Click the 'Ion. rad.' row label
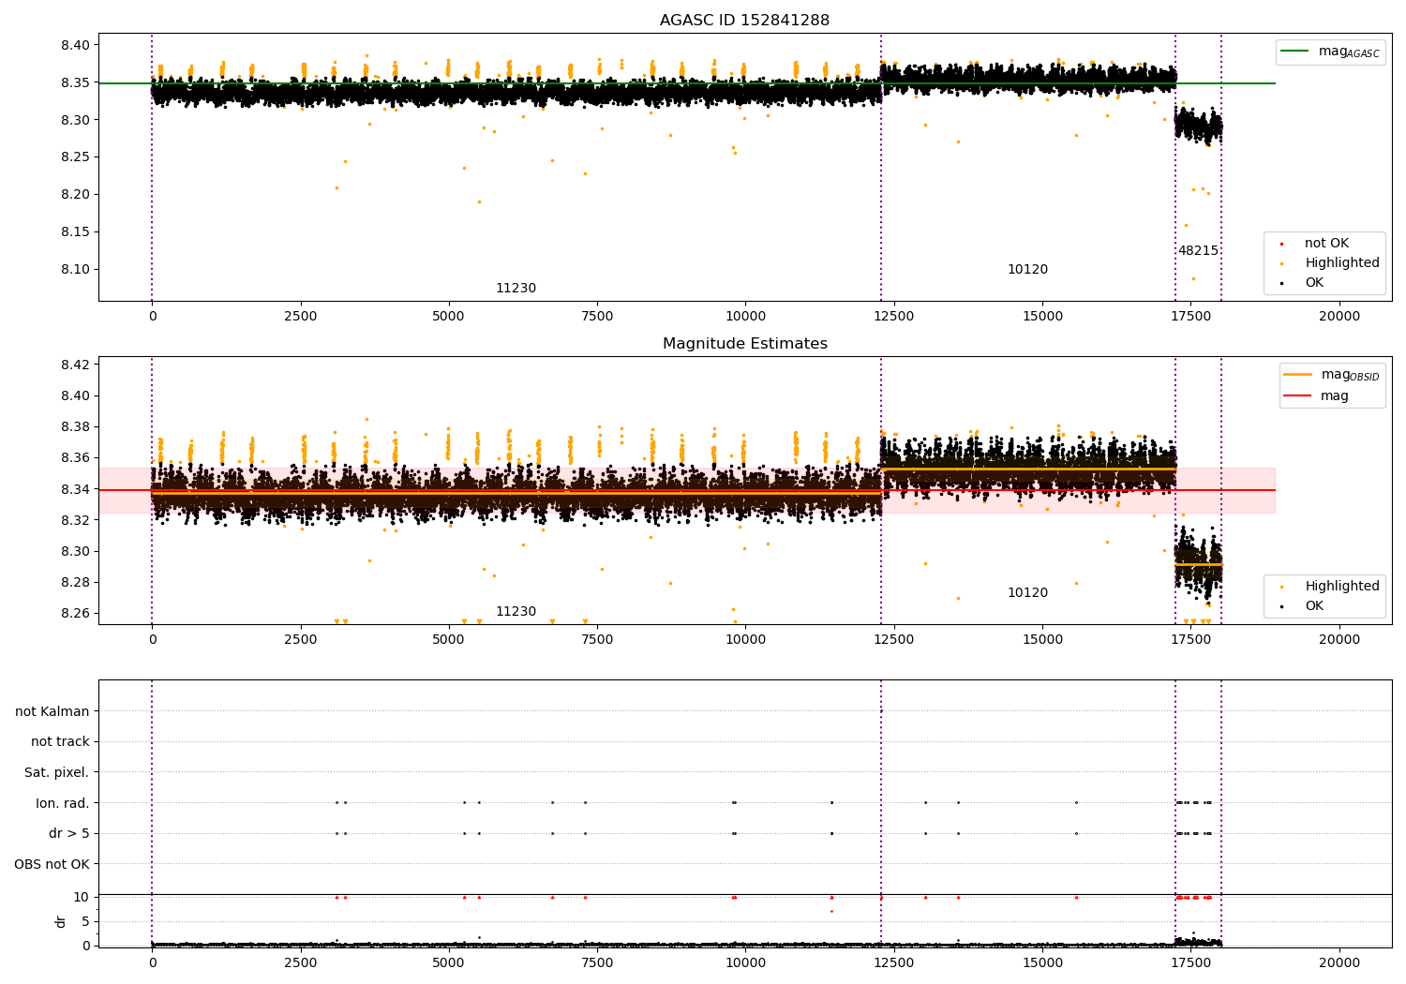 [63, 803]
